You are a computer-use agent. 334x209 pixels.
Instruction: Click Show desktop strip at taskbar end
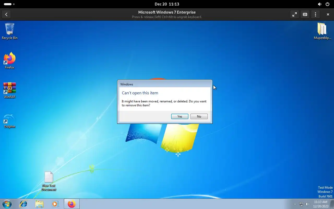[332, 204]
